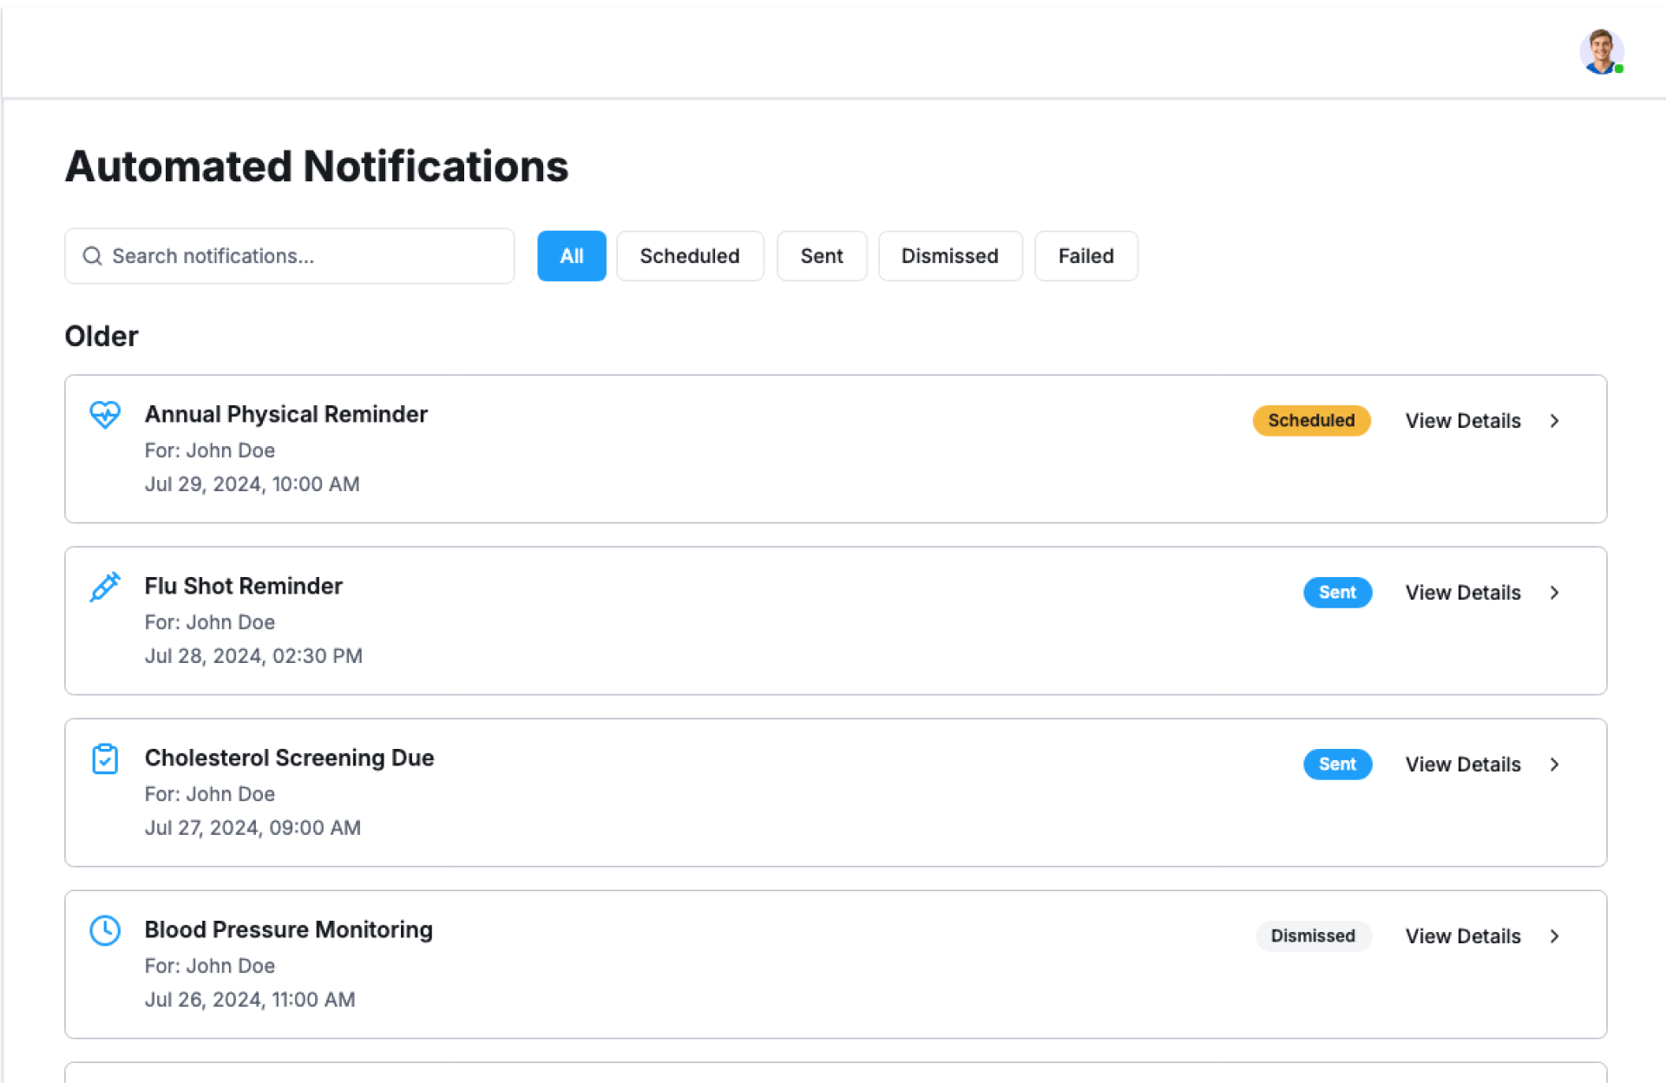This screenshot has height=1083, width=1666.
Task: Show Failed notifications
Action: click(x=1086, y=256)
